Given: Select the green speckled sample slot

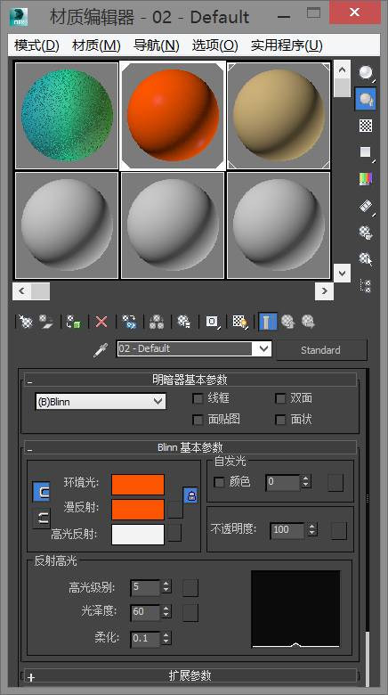Looking at the screenshot, I should click(x=67, y=116).
